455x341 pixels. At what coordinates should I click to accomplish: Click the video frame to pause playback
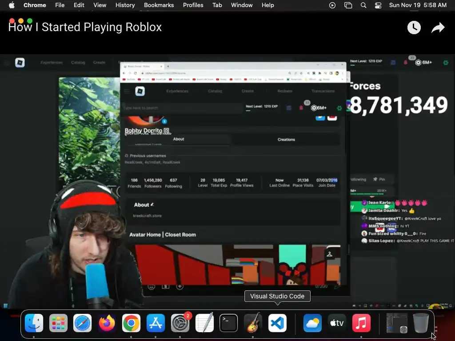point(227,181)
